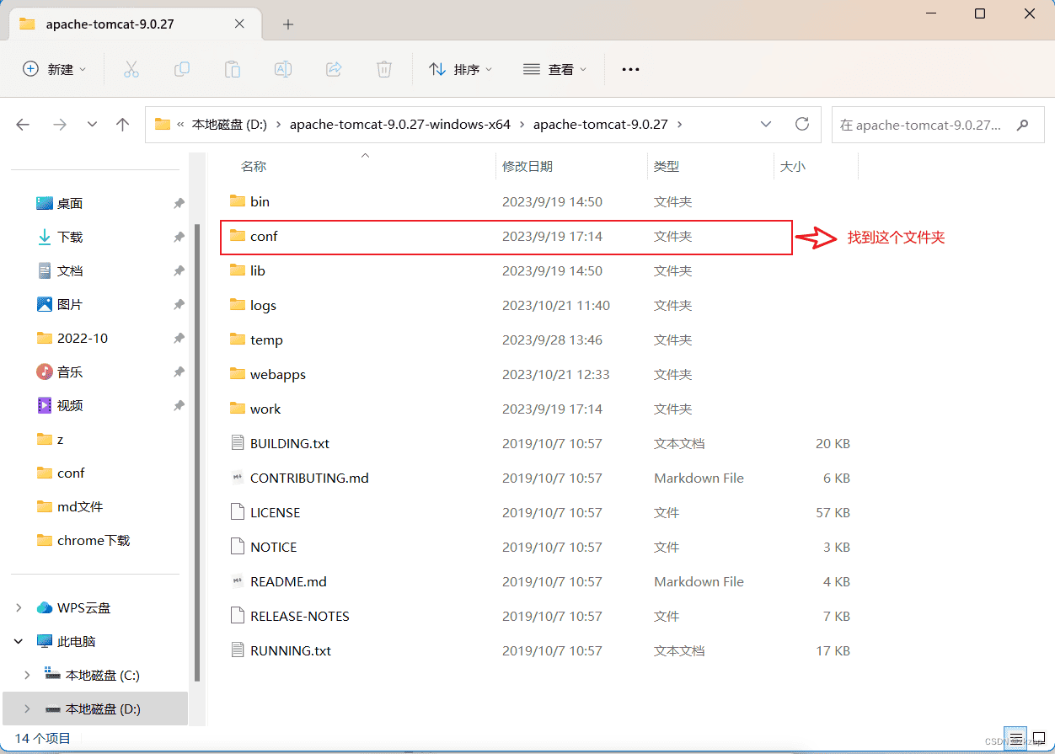Go back with the left arrow
1055x754 pixels.
pyautogui.click(x=23, y=125)
